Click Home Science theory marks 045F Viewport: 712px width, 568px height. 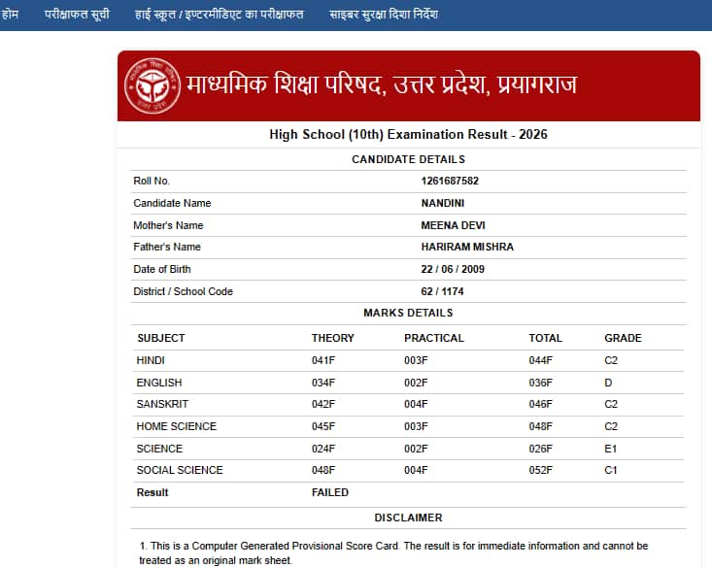point(323,426)
